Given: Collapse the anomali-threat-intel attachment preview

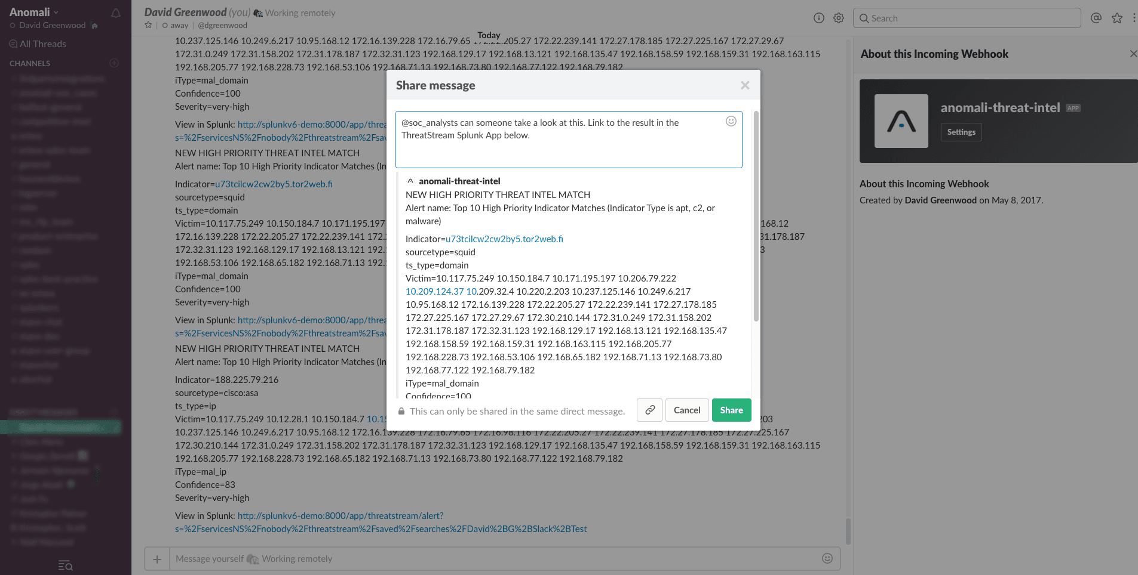Looking at the screenshot, I should [x=410, y=180].
